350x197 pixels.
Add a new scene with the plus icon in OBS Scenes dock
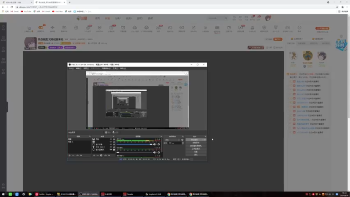tap(70, 155)
